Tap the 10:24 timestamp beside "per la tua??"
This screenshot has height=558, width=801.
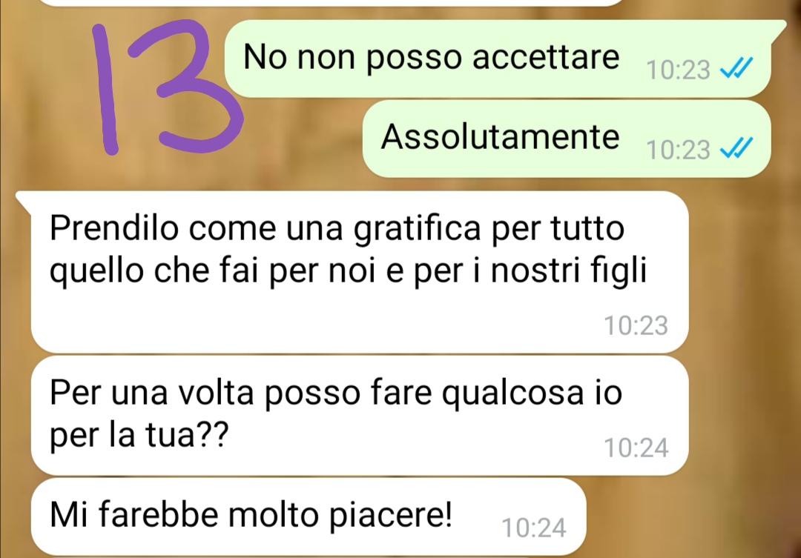click(636, 448)
